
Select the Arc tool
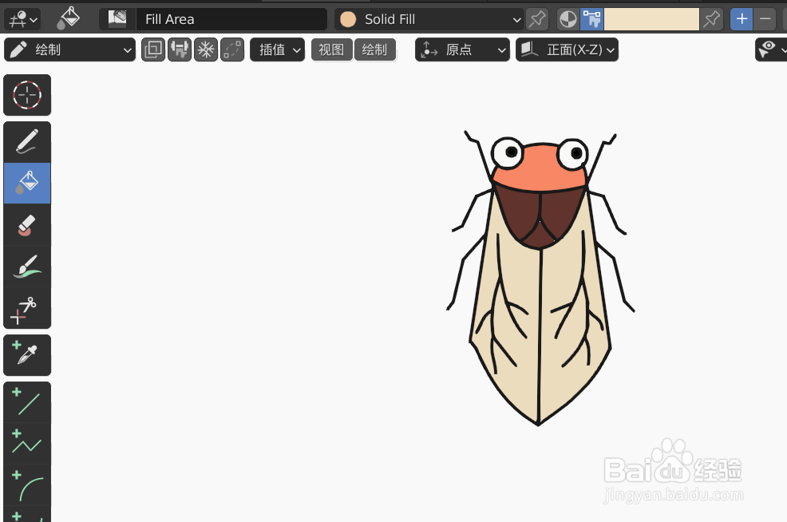[27, 485]
